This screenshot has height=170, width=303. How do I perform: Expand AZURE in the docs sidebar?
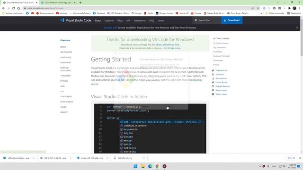pyautogui.click(x=63, y=107)
